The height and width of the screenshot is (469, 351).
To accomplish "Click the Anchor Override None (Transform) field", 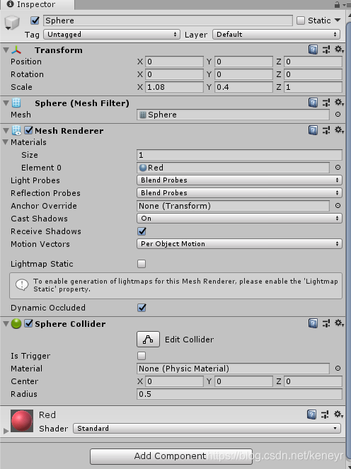I will tap(233, 206).
